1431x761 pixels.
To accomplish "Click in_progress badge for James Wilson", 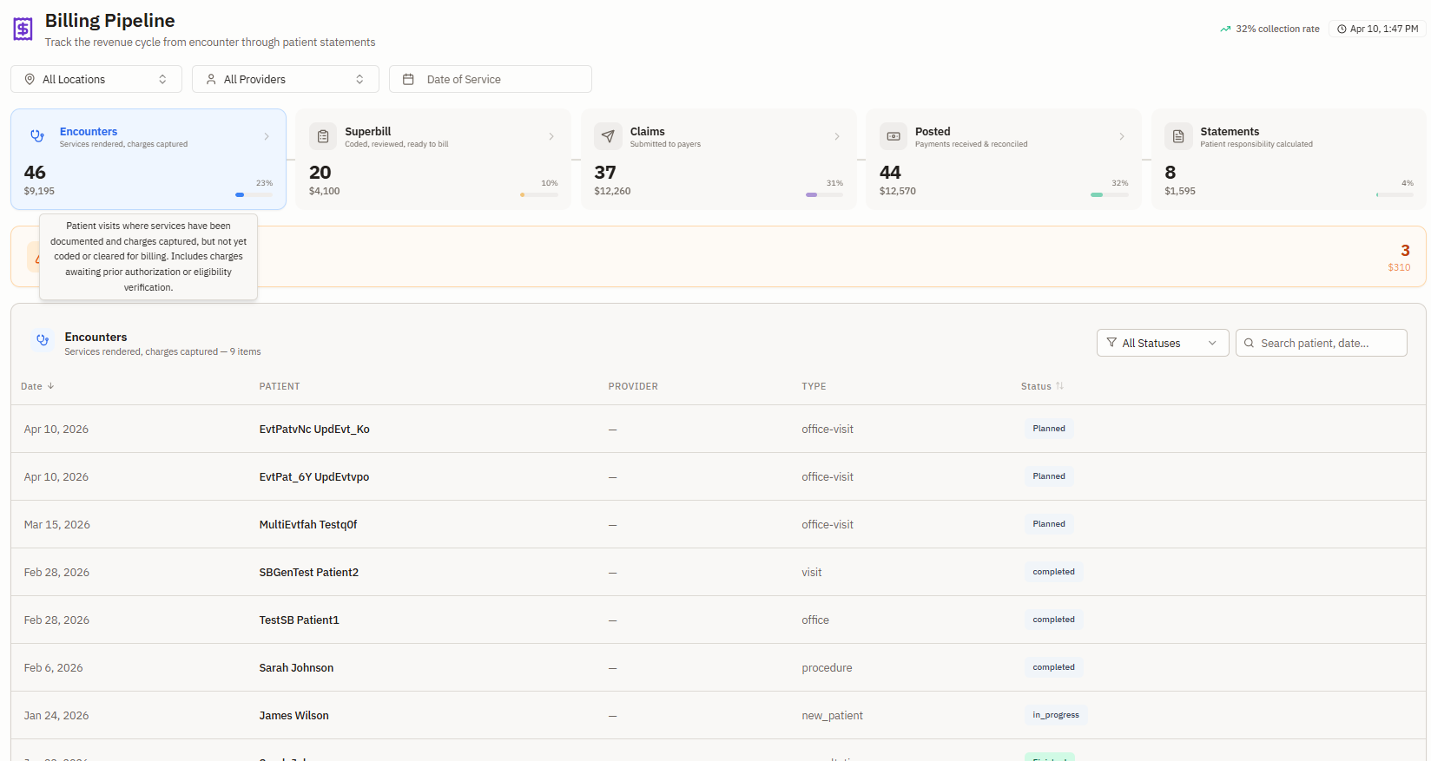I will pyautogui.click(x=1056, y=715).
